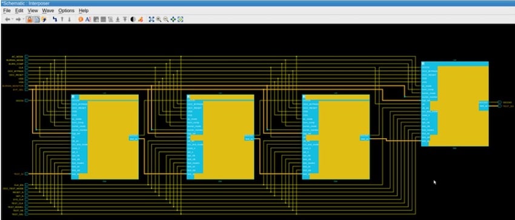Click the TEST_SI input port
Viewport: 515px width, 220px height.
pyautogui.click(x=27, y=174)
